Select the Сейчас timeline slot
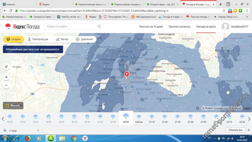Image resolution: width=252 pixels, height=142 pixels. [x=139, y=119]
